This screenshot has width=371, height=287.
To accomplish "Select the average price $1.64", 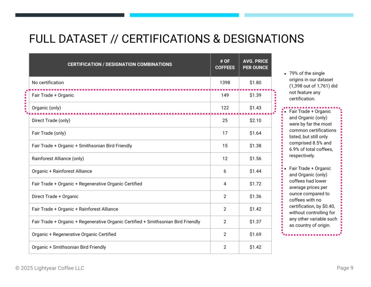I will click(x=255, y=133).
